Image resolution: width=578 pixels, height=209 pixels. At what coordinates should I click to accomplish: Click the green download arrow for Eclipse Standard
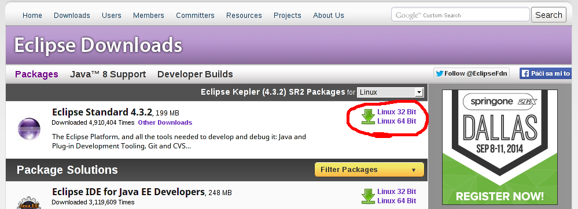(x=368, y=116)
